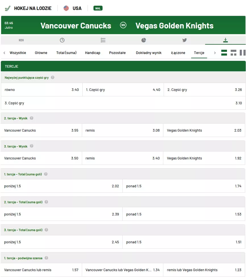Switch to single-column layout view
Screen dimensions: 246x278
point(224,53)
